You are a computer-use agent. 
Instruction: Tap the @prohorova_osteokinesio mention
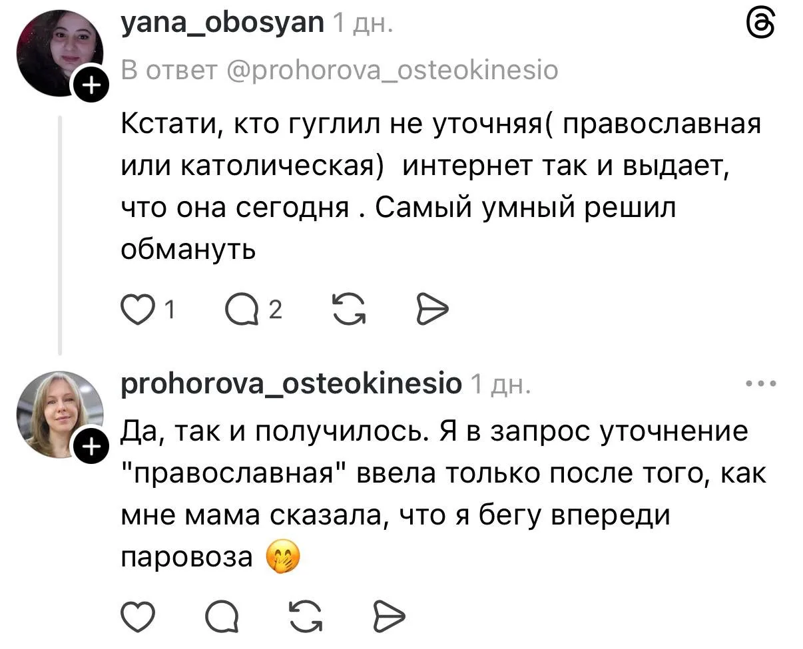coord(394,69)
